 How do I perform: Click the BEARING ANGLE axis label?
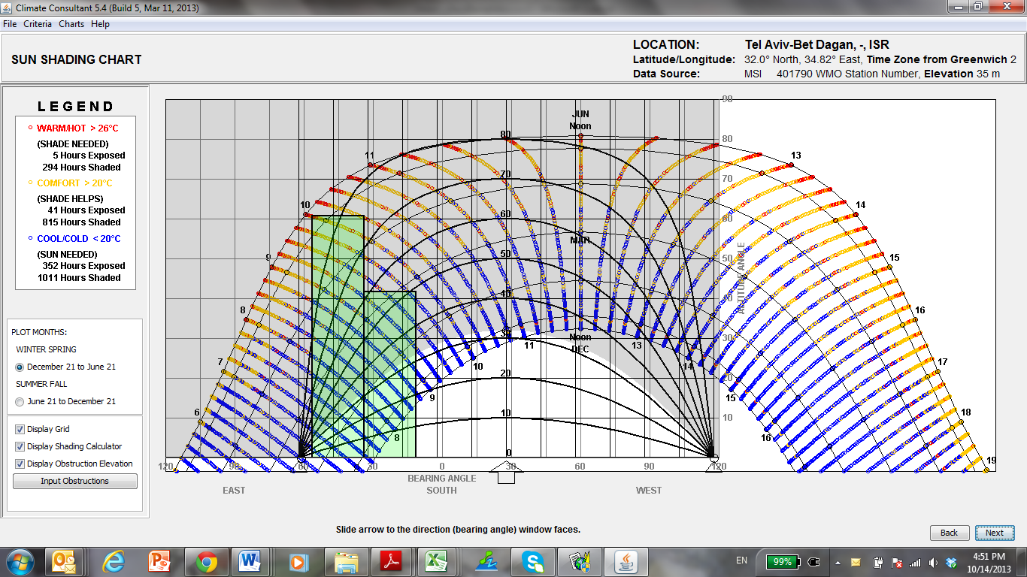(x=442, y=478)
